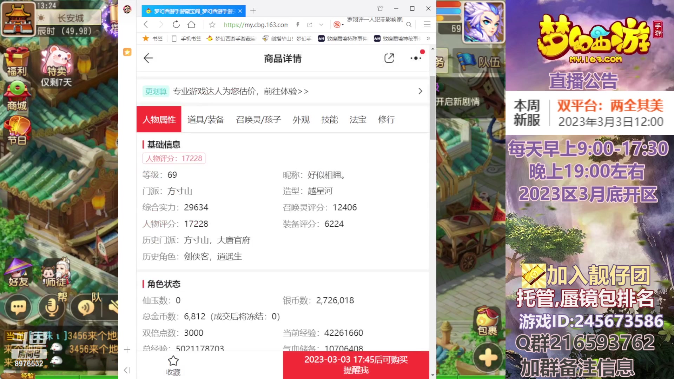Share the item via share icon

389,58
